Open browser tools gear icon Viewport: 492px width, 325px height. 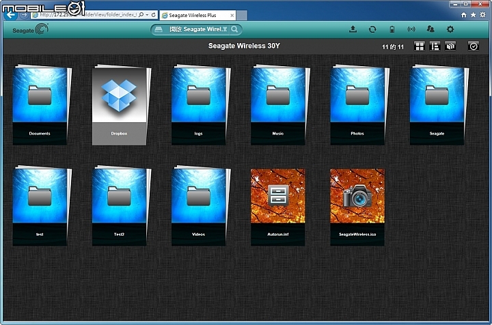(482, 15)
